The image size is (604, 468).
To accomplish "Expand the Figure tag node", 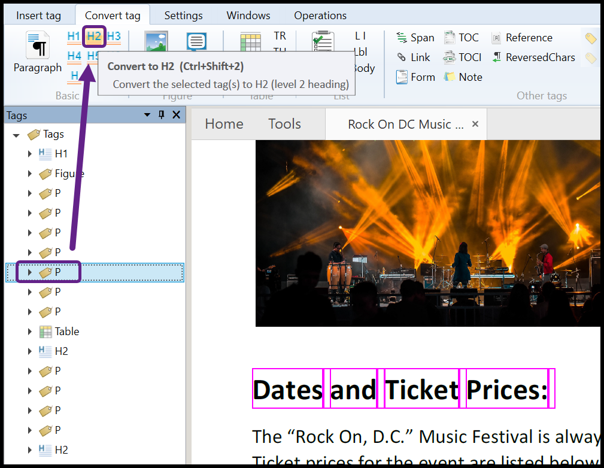I will (x=30, y=174).
